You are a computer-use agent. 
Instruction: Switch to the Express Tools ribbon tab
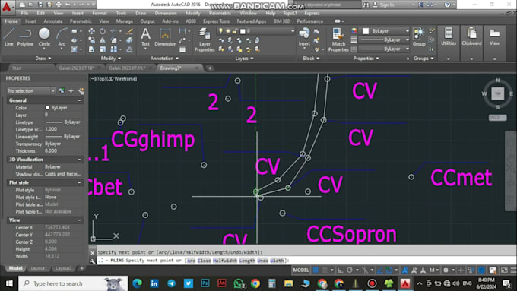click(216, 21)
